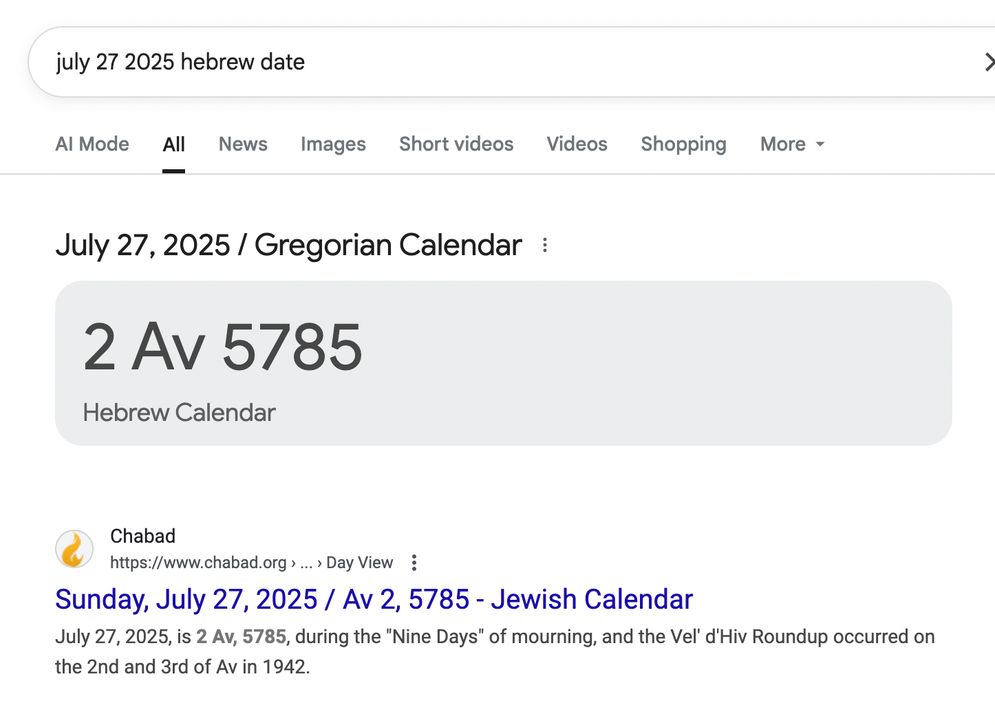
Task: Switch to the AI Mode tab
Action: tap(92, 144)
